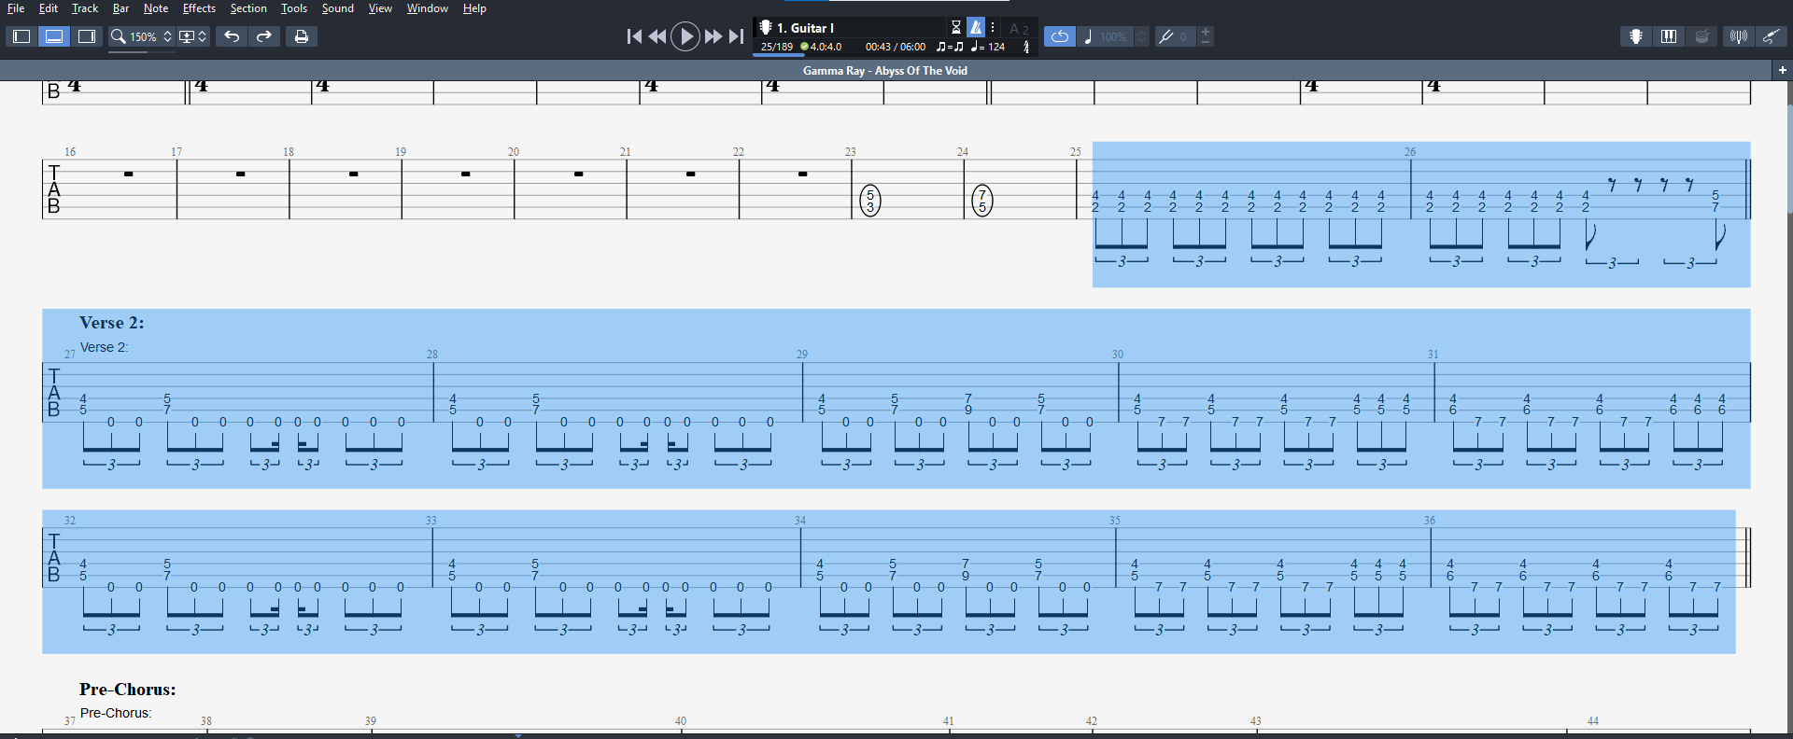Open the Section menu
The height and width of the screenshot is (739, 1793).
[248, 8]
